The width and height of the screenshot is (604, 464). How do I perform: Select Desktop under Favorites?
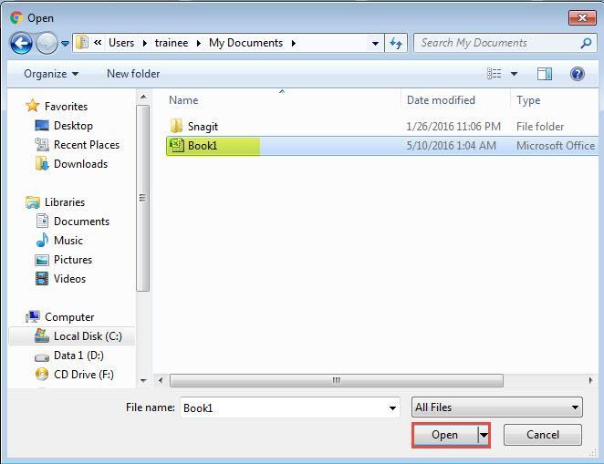(73, 126)
